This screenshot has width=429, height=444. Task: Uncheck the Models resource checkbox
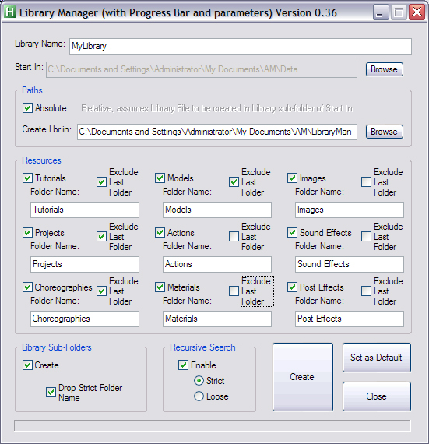[160, 178]
